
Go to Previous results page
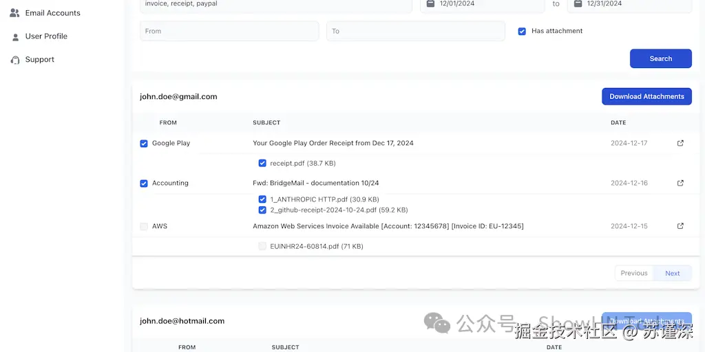[x=634, y=273]
